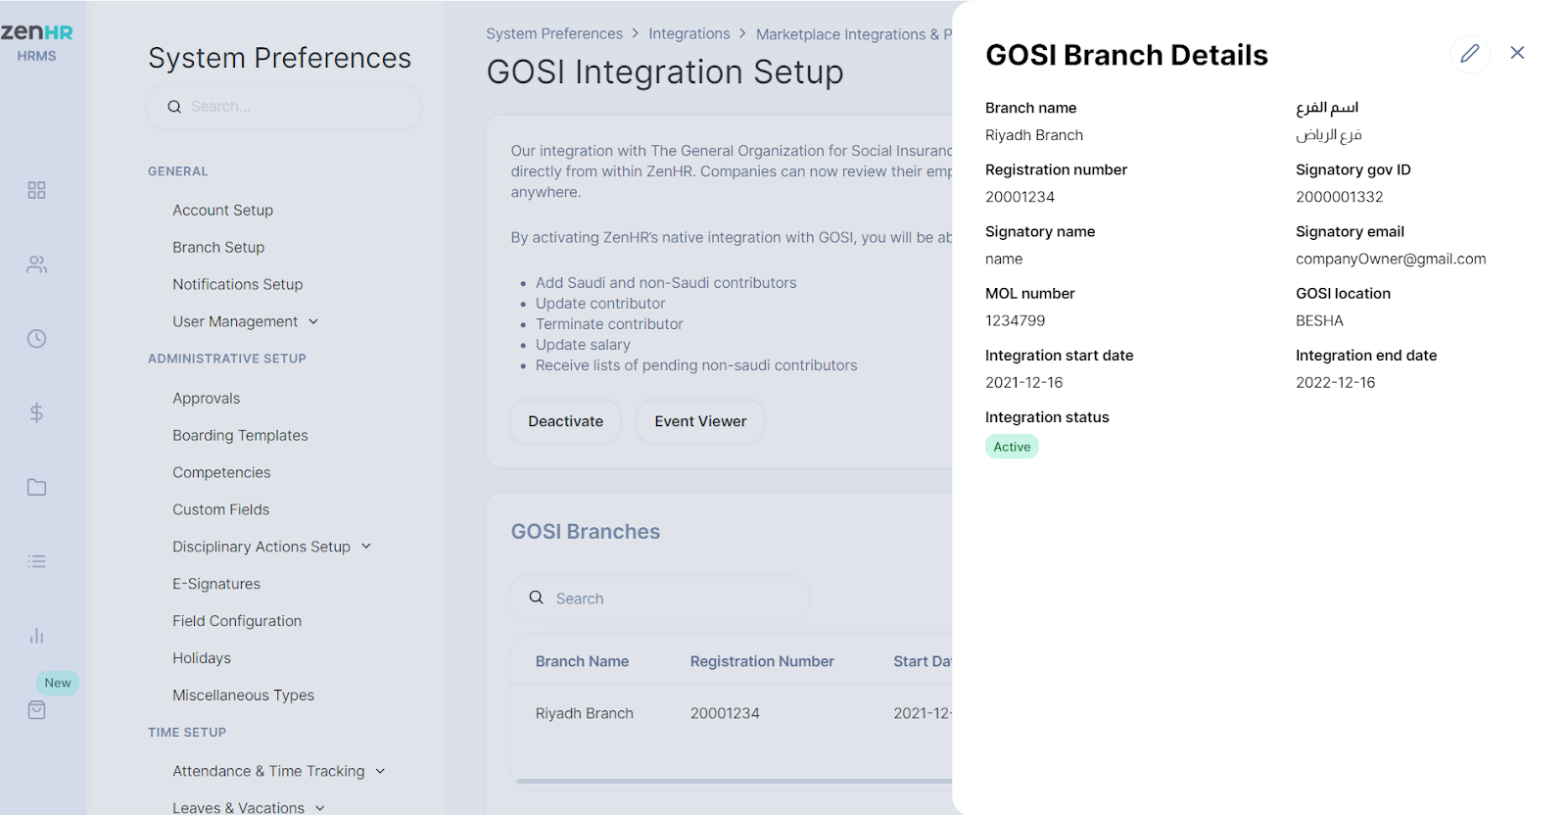Open Field Configuration
The image size is (1567, 815).
point(237,621)
